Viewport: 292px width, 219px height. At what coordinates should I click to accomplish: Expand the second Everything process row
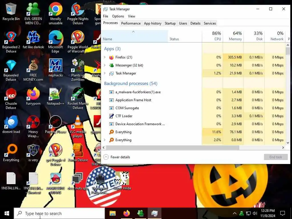click(x=105, y=140)
